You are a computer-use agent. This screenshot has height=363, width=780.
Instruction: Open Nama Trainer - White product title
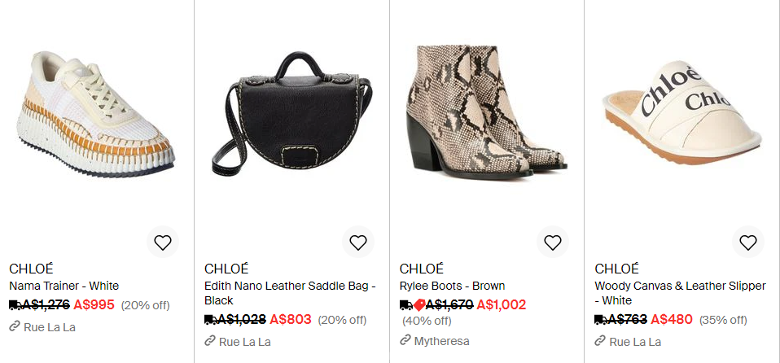(64, 286)
